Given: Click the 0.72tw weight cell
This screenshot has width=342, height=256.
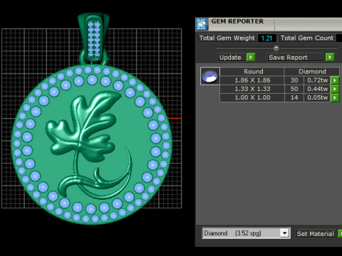Looking at the screenshot, I should 317,80.
